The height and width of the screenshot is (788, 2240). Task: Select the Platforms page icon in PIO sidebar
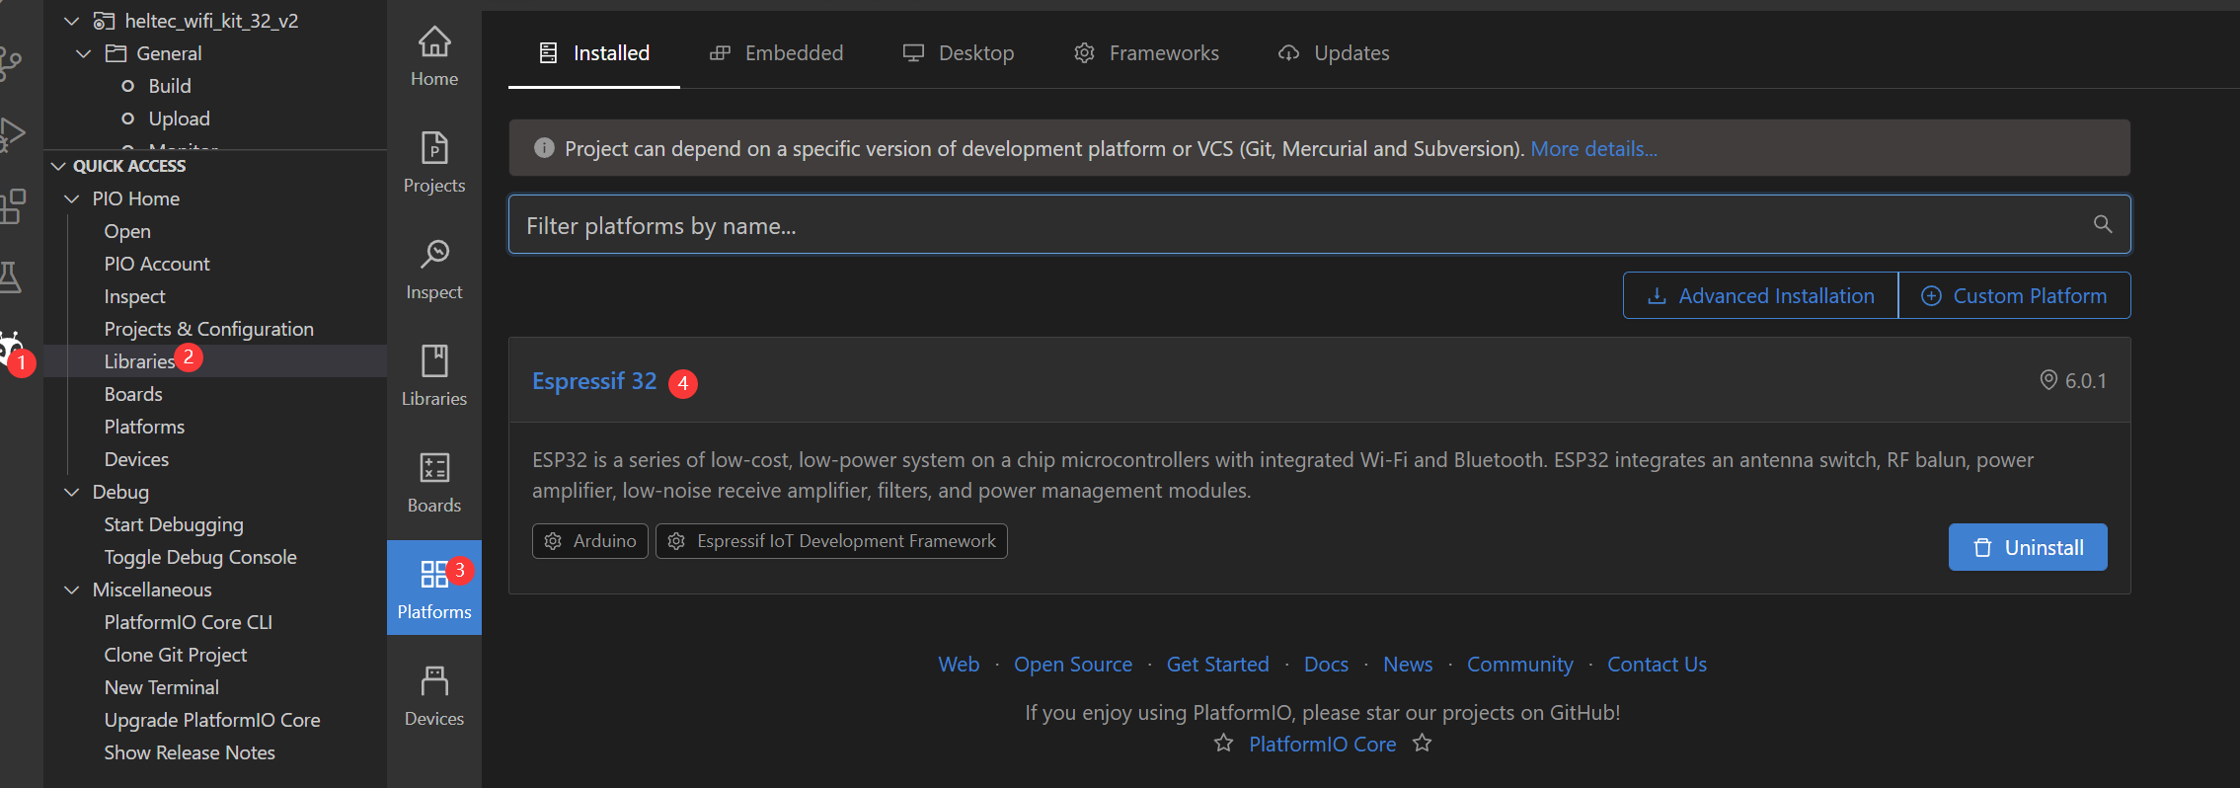tap(434, 574)
